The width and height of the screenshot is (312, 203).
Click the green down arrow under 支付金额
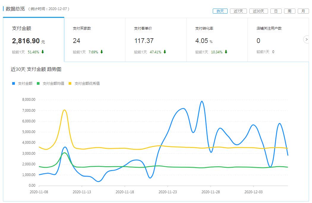[42, 52]
